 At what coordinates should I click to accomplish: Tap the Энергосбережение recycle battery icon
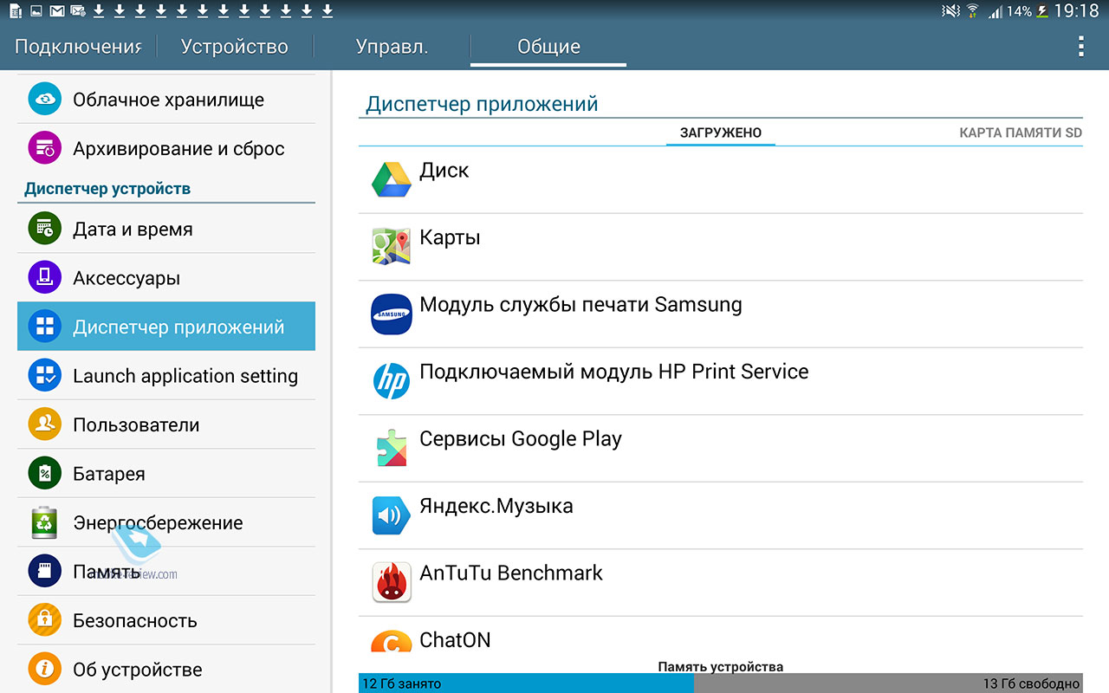pos(44,522)
